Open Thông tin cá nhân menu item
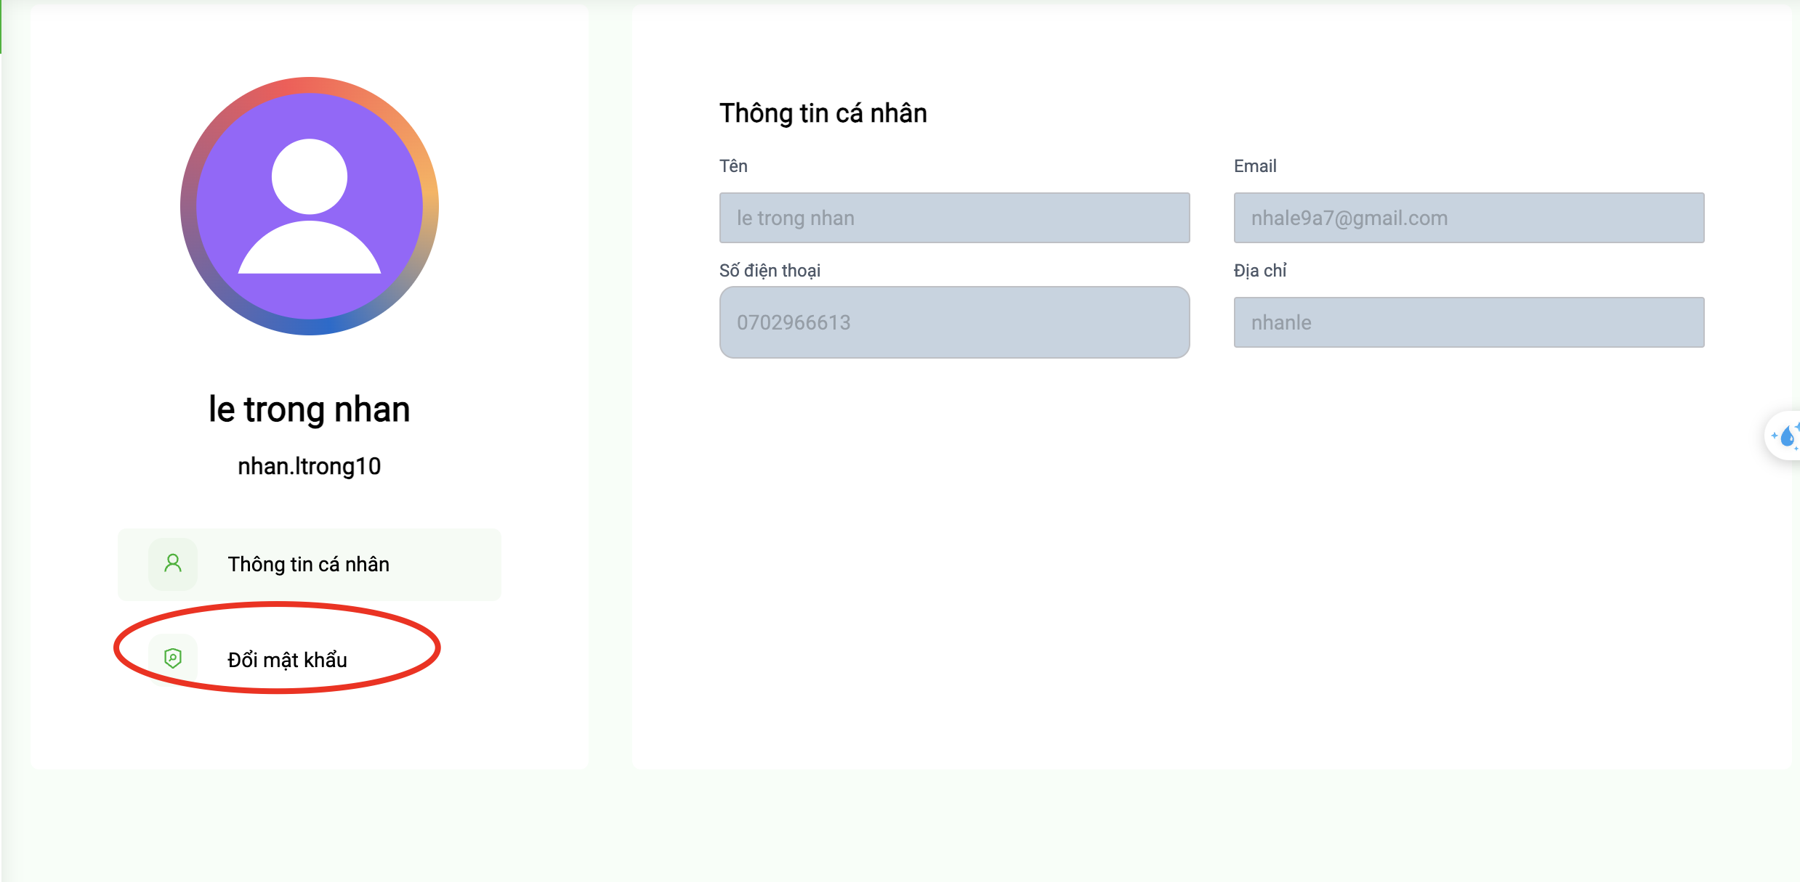The height and width of the screenshot is (882, 1800). point(310,564)
